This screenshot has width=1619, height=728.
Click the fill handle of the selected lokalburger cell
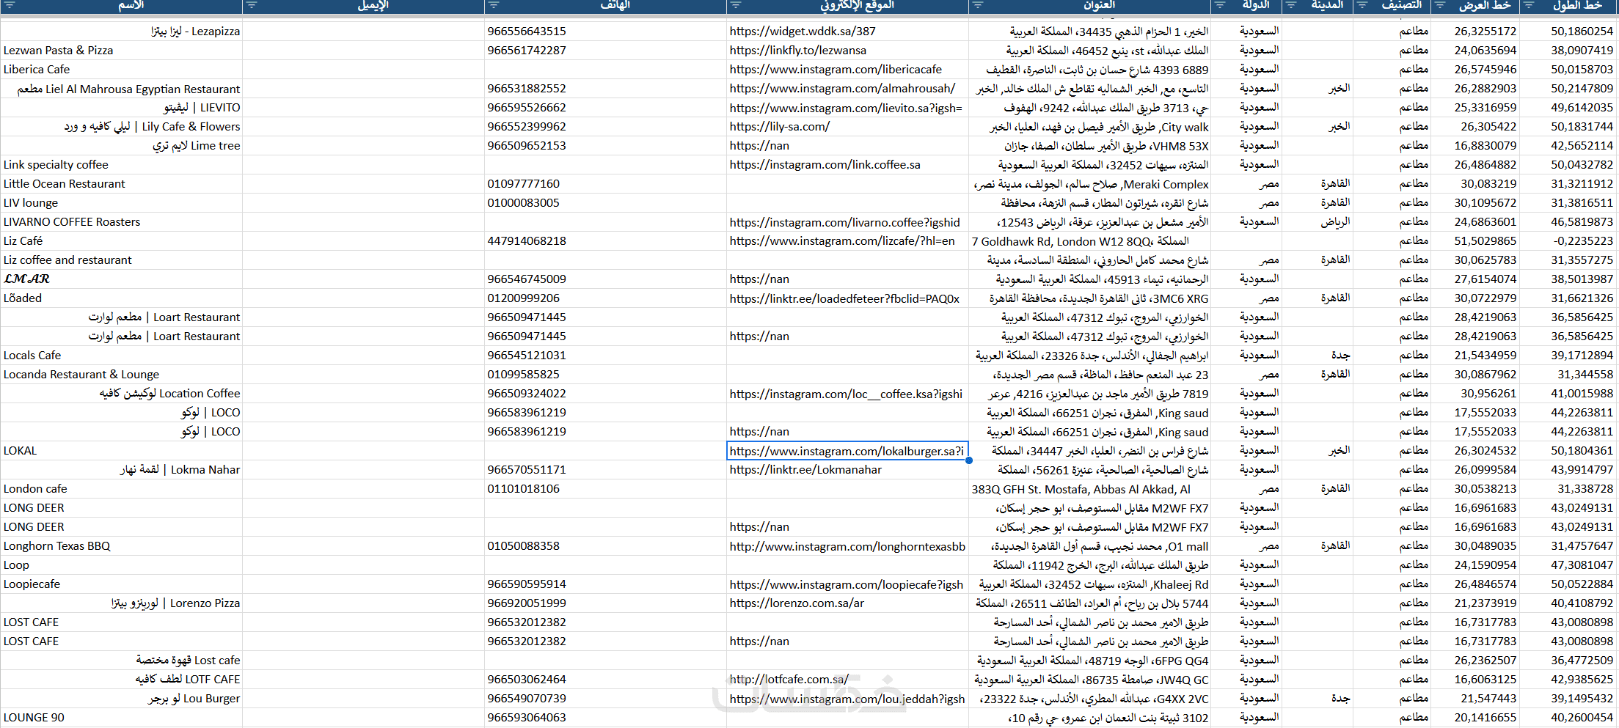(969, 460)
